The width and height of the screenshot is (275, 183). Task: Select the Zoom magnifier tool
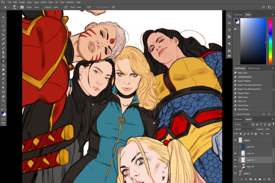3,101
